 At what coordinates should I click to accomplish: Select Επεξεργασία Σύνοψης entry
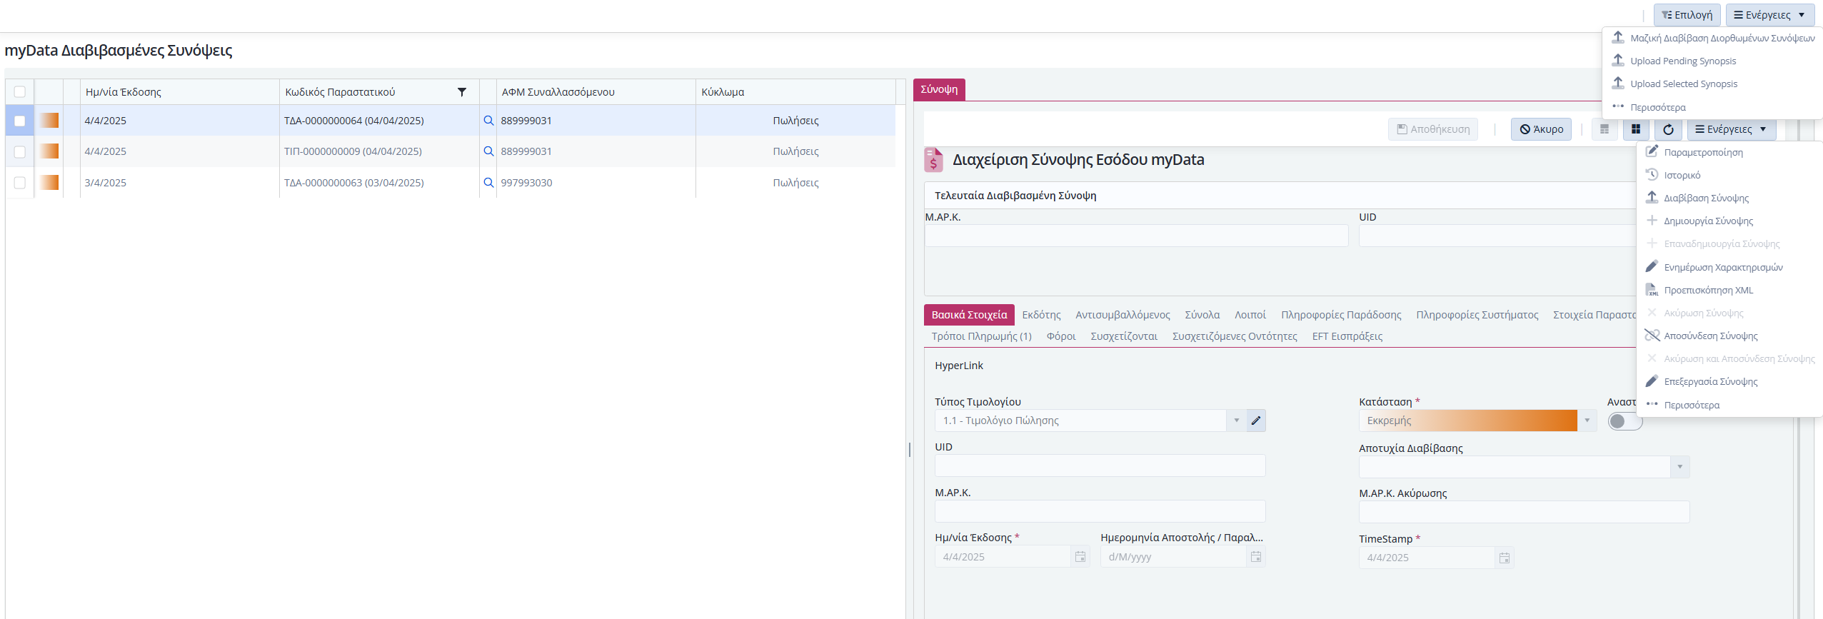pos(1729,382)
